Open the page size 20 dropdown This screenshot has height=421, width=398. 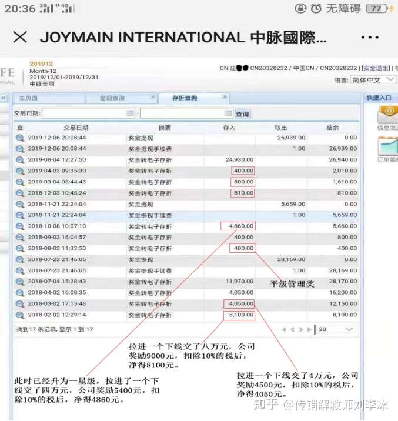coord(336,329)
